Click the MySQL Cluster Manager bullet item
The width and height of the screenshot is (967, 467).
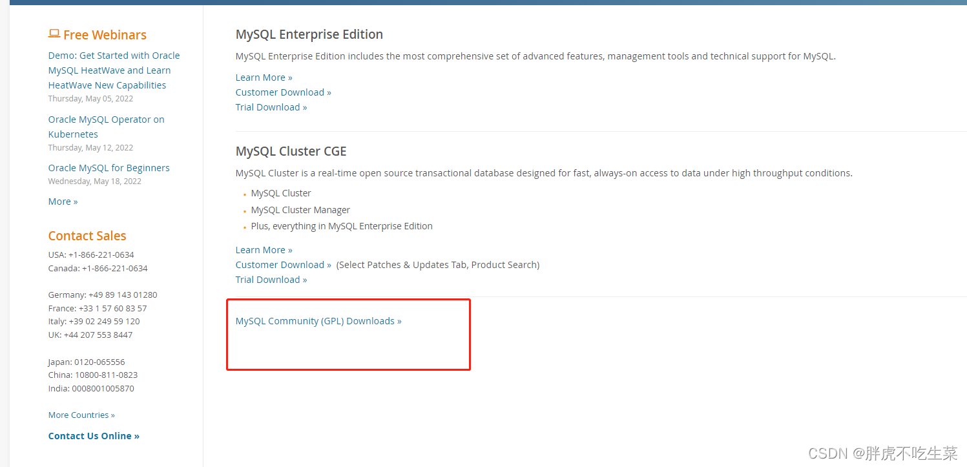(x=300, y=209)
